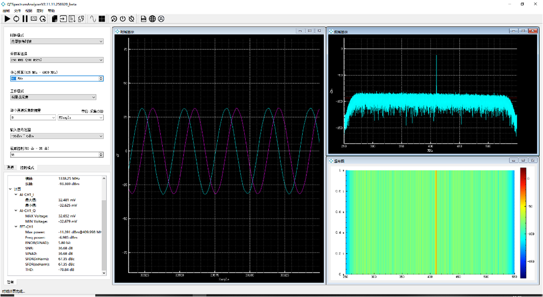Screen dimensions: 543x297
Task: Select the SNR row
Action: (x=56, y=248)
